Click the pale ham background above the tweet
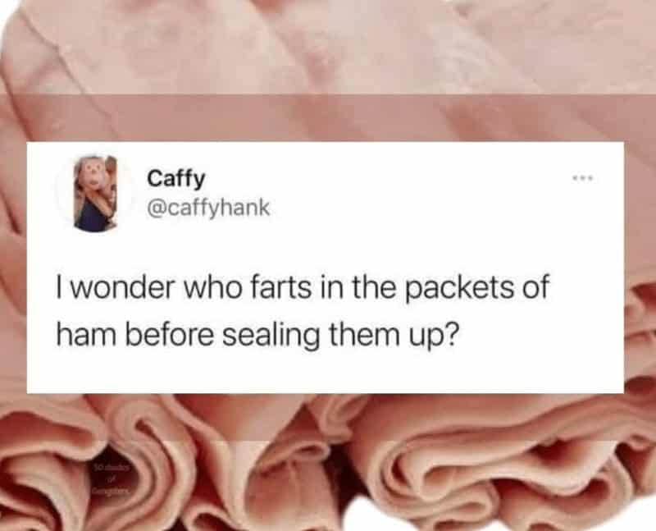This screenshot has height=531, width=656. click(x=328, y=71)
